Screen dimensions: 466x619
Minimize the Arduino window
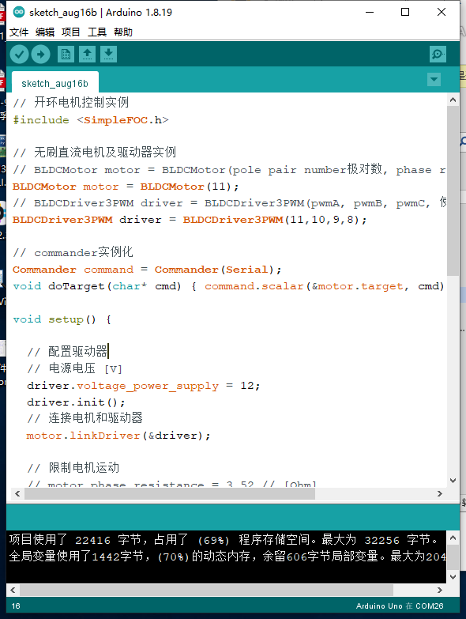coord(370,12)
